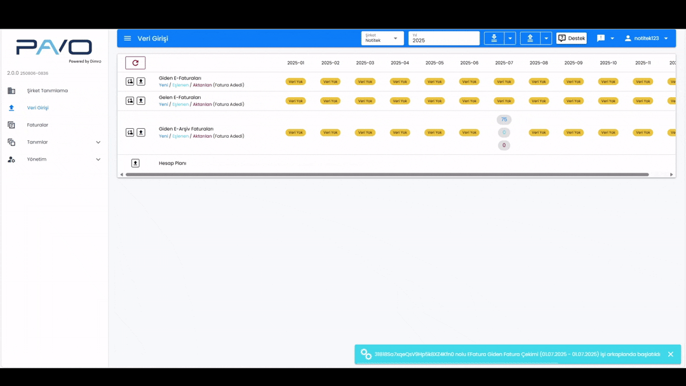
Task: Click the notification feedback icon in header
Action: click(x=601, y=38)
